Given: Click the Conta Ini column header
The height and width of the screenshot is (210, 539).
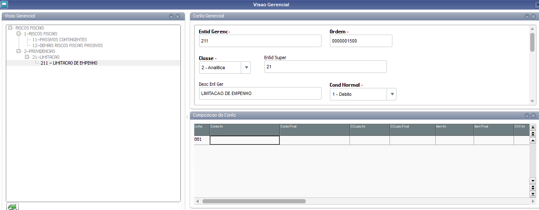Looking at the screenshot, I should [245, 130].
